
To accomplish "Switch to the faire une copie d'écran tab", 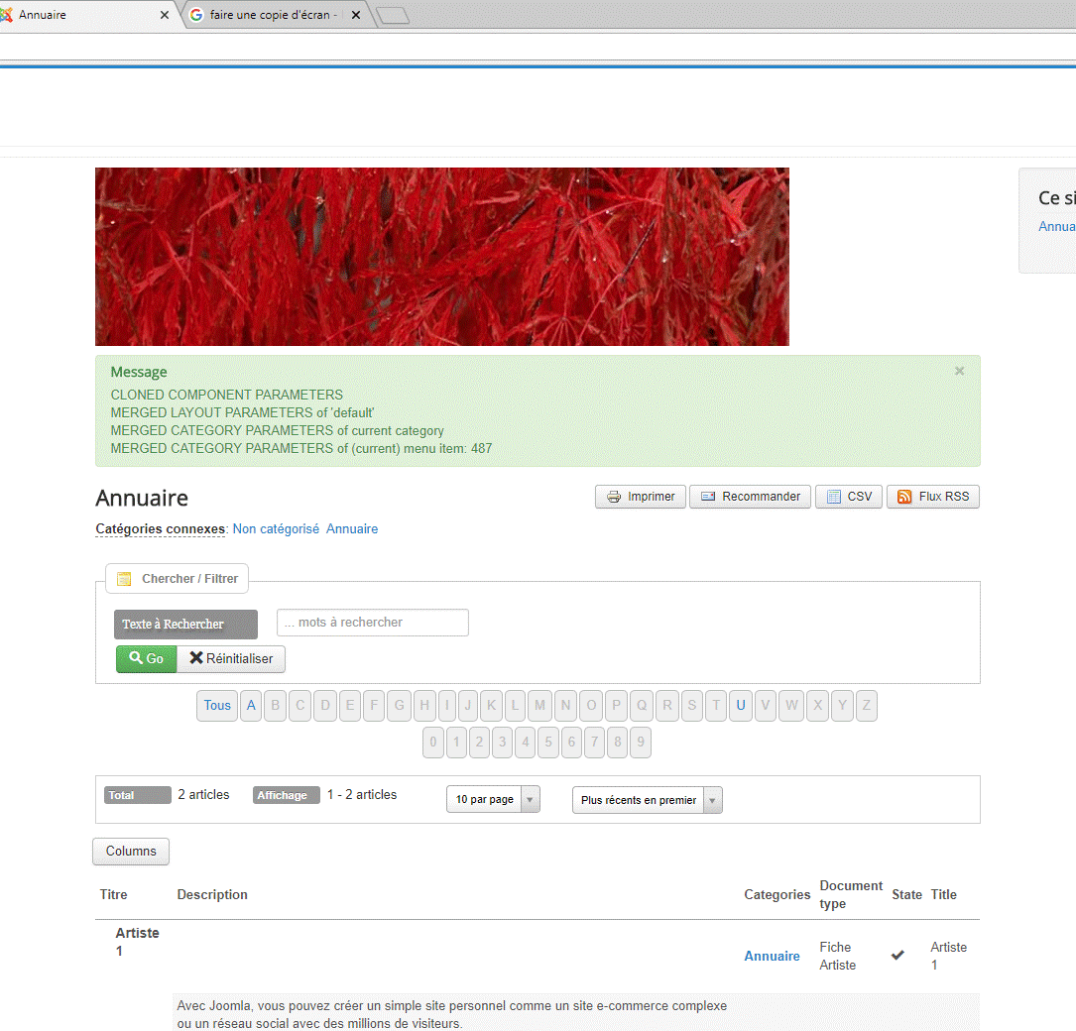I will coord(273,15).
